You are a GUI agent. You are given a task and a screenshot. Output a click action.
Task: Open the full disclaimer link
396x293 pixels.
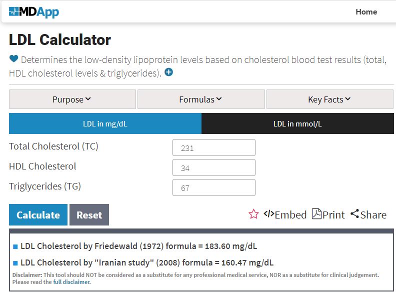click(72, 282)
